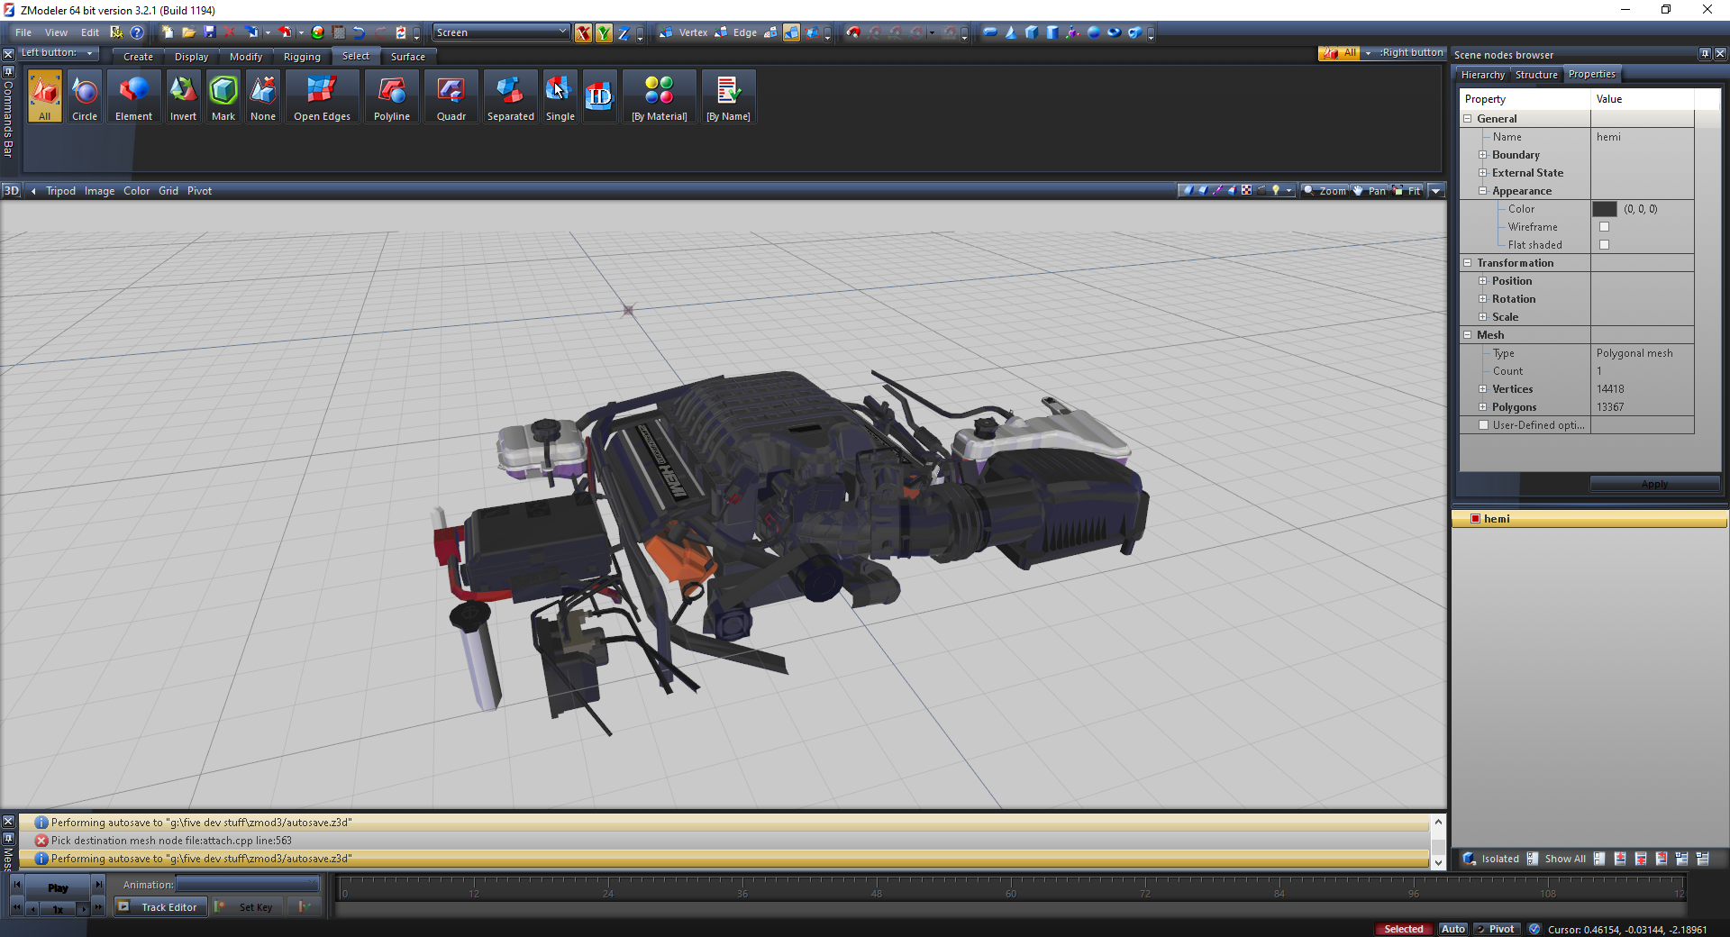Pick the Polyline selection tool
1730x937 pixels.
click(x=391, y=97)
